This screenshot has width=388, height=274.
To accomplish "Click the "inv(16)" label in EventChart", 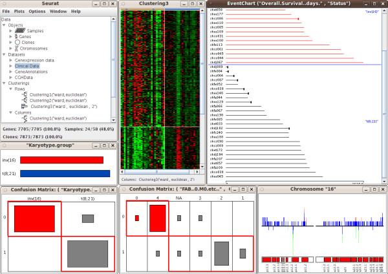I will [372, 12].
